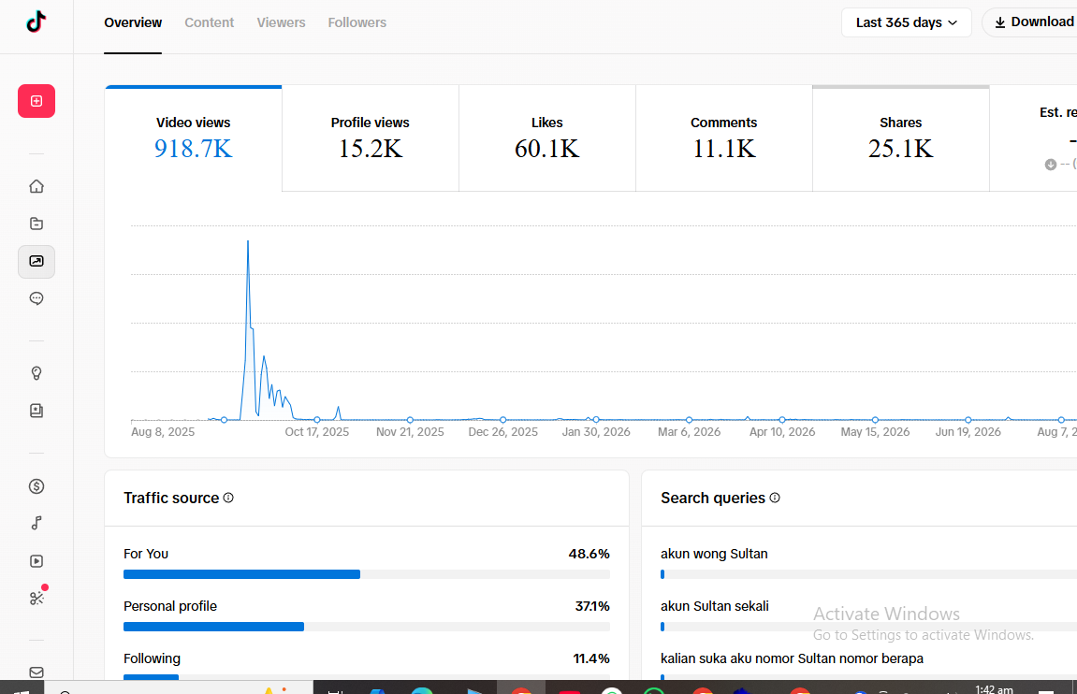Click the chart data point above Apr 10, 2026

782,419
